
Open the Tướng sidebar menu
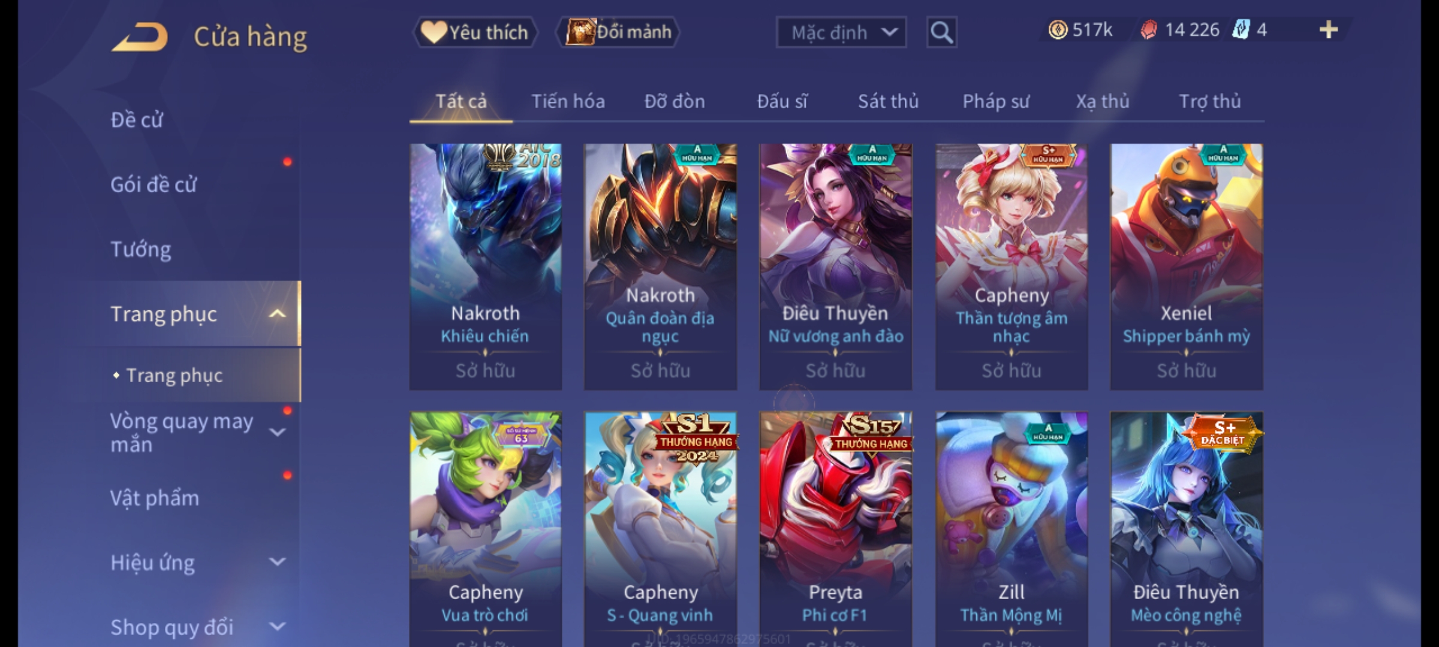tap(141, 249)
